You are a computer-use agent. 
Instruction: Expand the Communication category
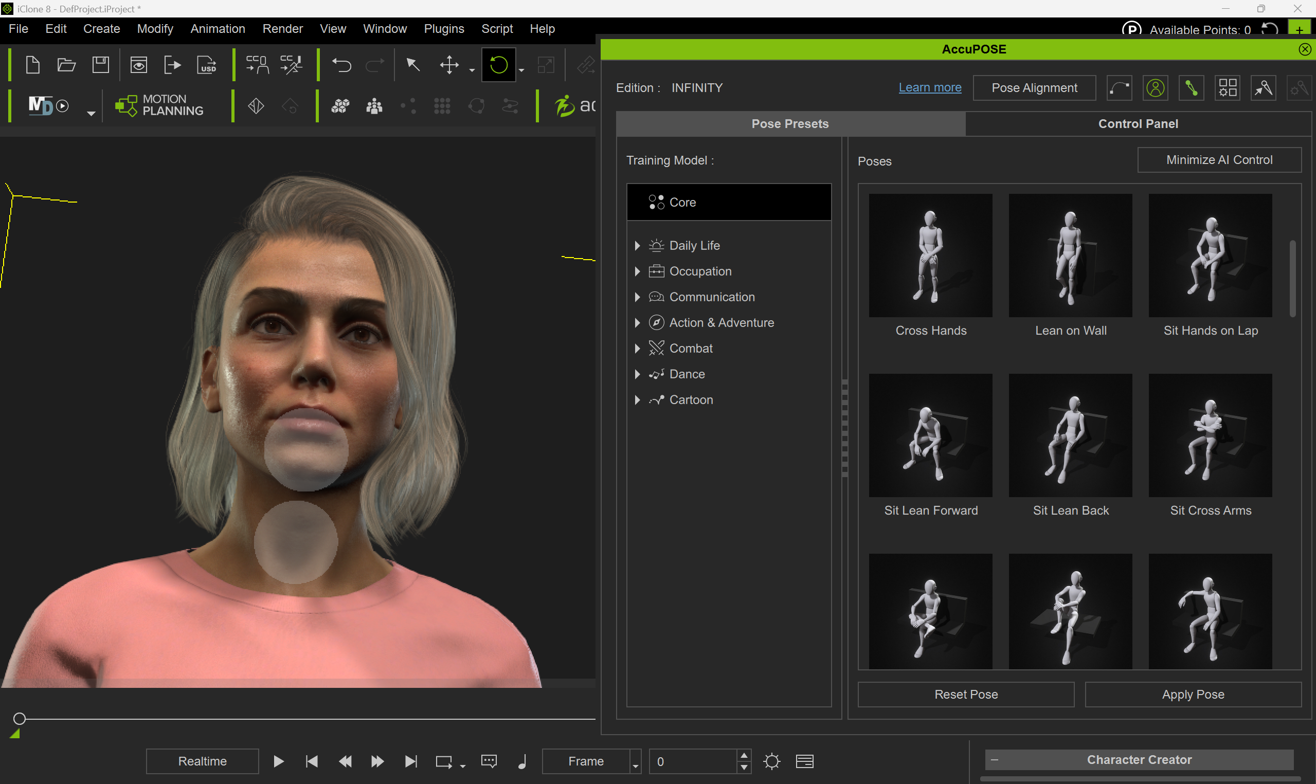tap(637, 297)
